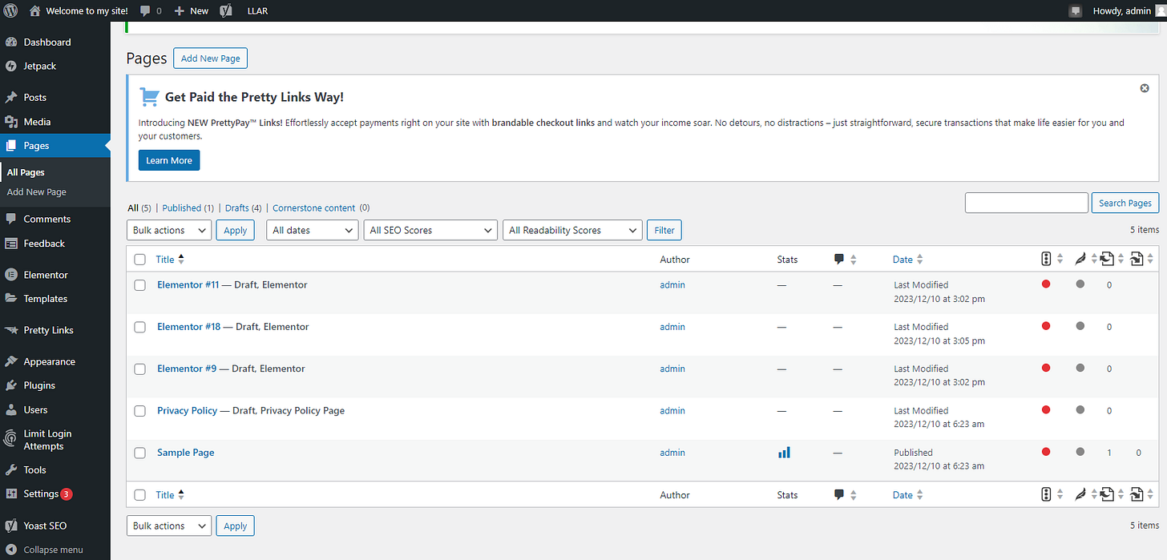Select the Sample Page row checkbox
Image resolution: width=1167 pixels, height=560 pixels.
[140, 453]
